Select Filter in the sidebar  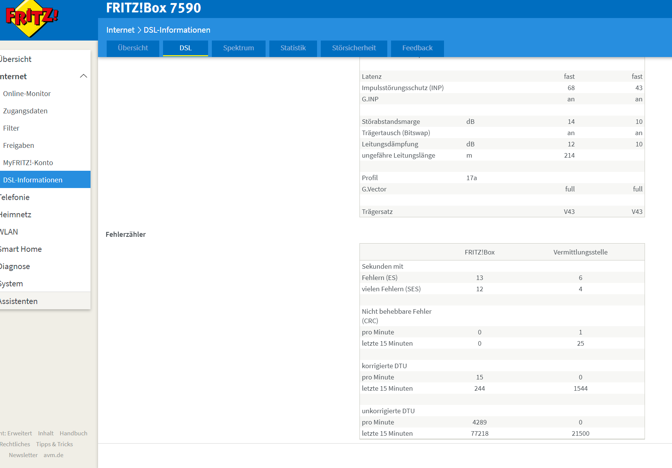coord(11,128)
